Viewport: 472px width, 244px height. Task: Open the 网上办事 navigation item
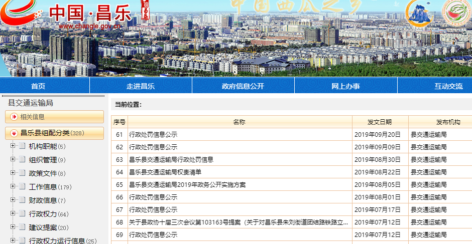click(x=345, y=86)
